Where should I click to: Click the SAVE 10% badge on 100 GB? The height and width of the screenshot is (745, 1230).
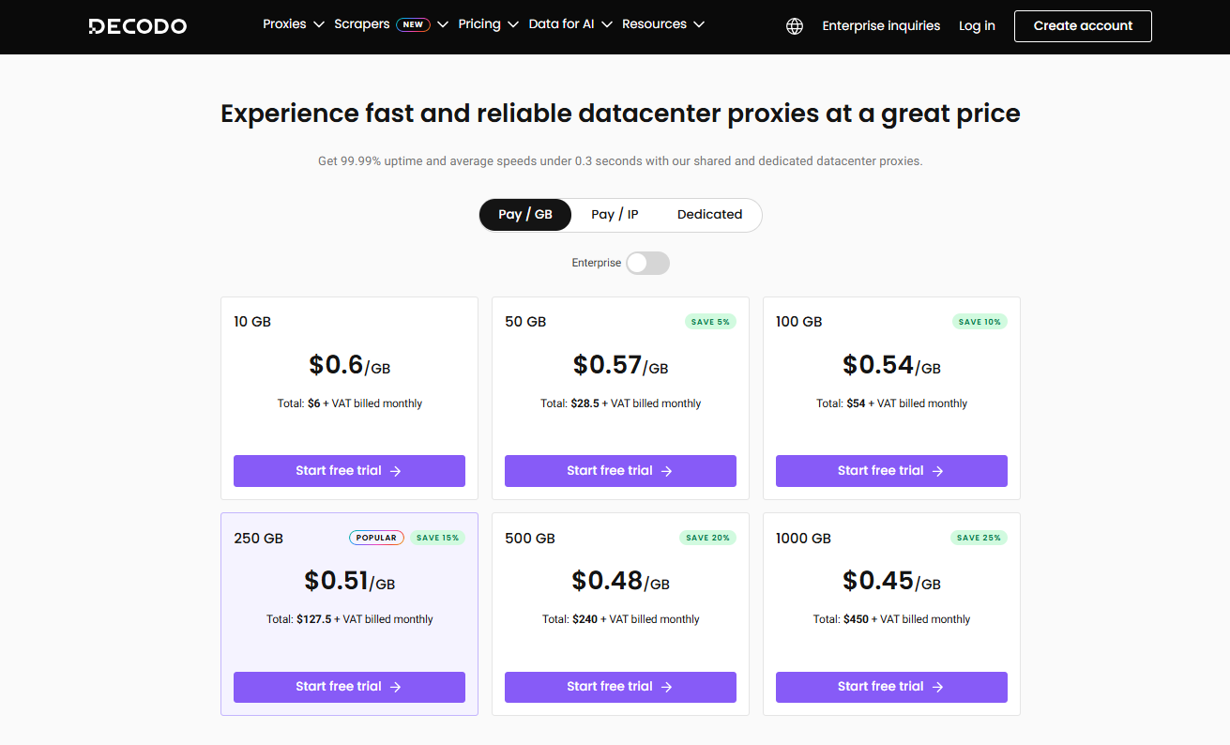(x=979, y=322)
